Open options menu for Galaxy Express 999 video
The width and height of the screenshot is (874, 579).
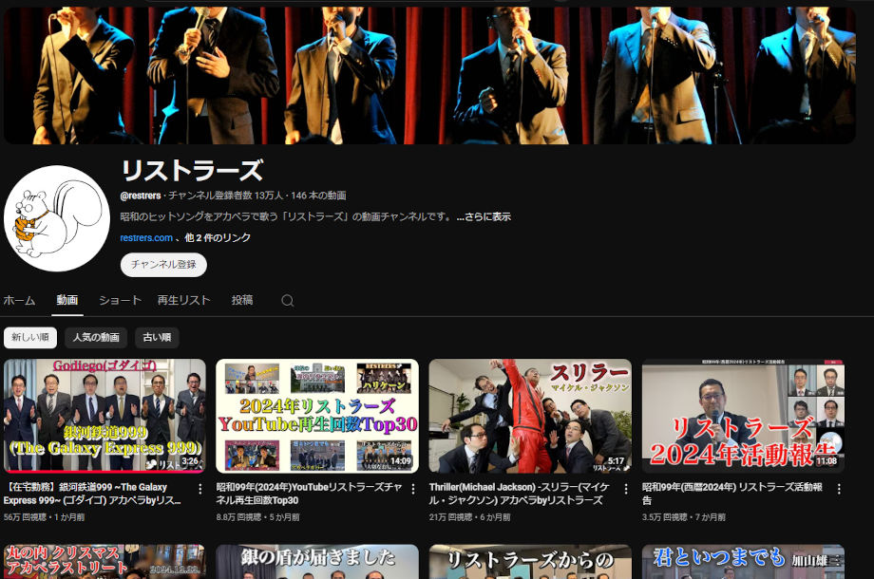(199, 489)
